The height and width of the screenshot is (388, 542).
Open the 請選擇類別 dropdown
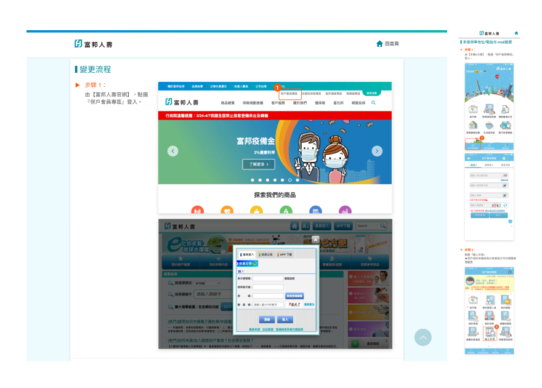[207, 283]
